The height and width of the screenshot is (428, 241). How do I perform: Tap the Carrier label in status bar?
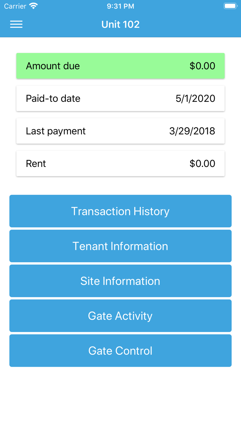pos(15,6)
